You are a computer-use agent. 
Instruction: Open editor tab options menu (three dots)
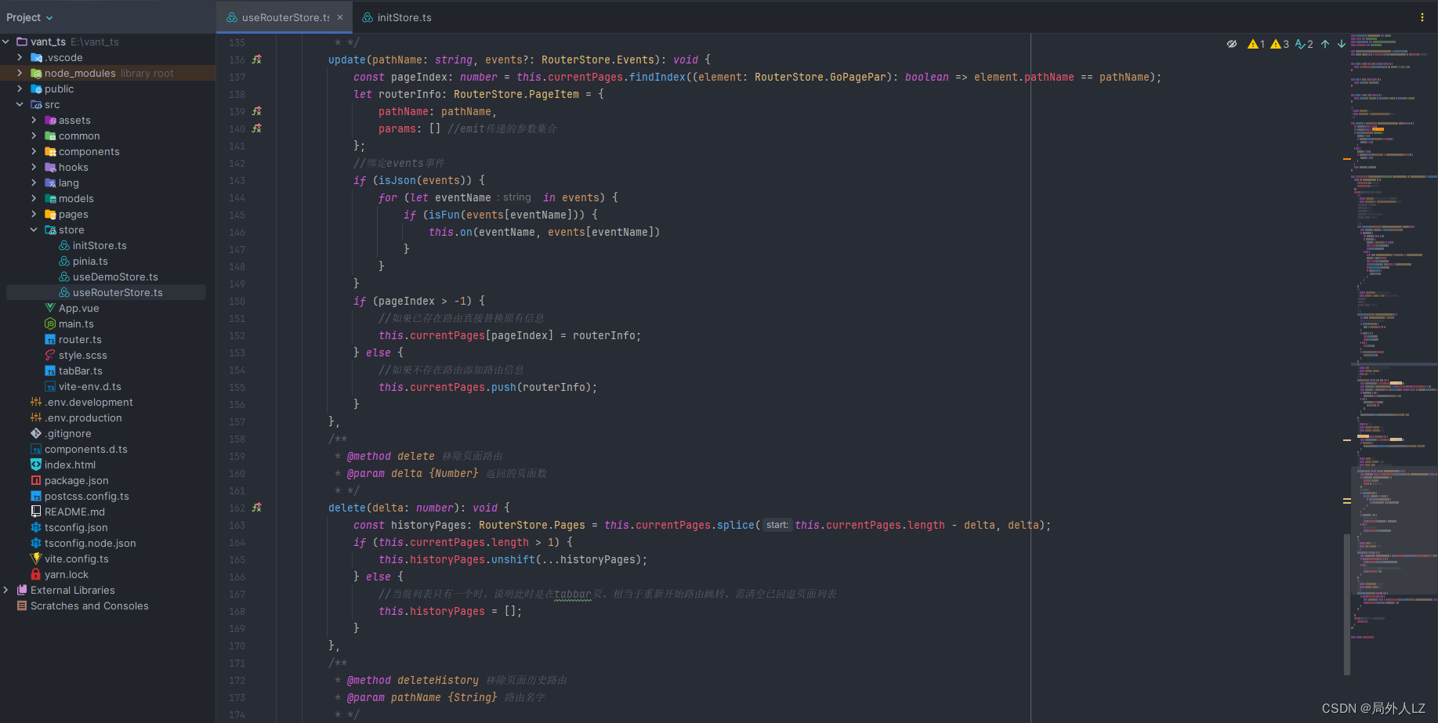pyautogui.click(x=1422, y=17)
